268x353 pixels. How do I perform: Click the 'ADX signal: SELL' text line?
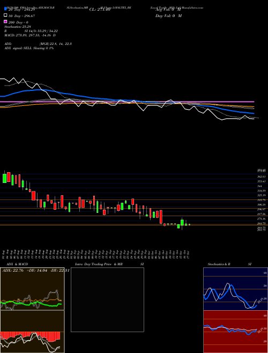(29, 48)
